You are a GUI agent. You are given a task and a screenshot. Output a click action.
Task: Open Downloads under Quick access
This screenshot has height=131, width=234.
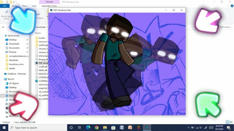14,44
